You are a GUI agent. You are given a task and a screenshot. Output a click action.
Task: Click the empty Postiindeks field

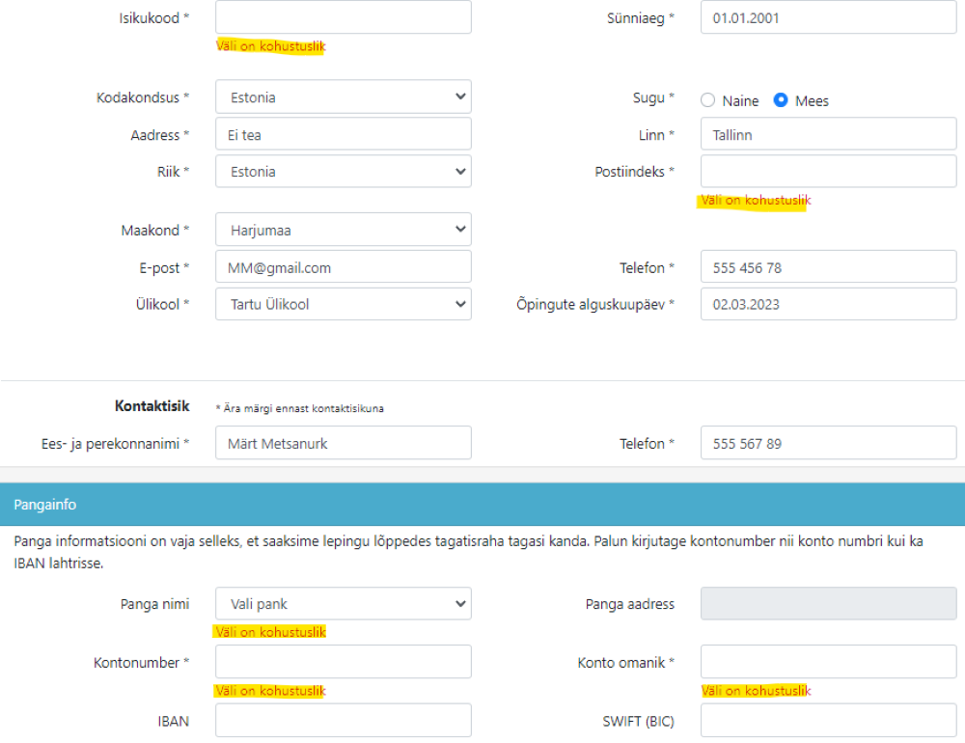[828, 172]
